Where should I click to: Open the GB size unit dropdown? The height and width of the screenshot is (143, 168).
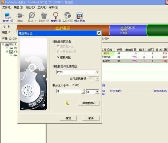tap(97, 92)
